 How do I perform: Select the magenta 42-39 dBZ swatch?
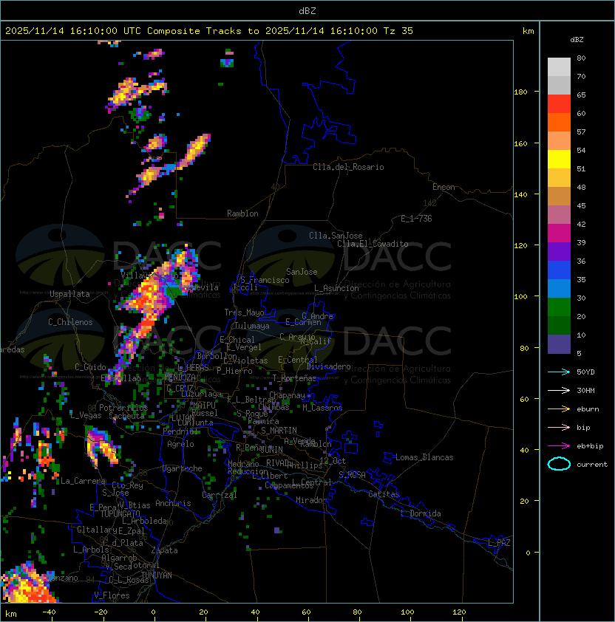click(x=559, y=233)
